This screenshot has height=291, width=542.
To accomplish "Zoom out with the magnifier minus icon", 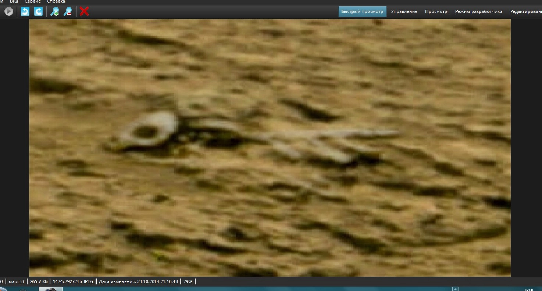I will pos(68,12).
